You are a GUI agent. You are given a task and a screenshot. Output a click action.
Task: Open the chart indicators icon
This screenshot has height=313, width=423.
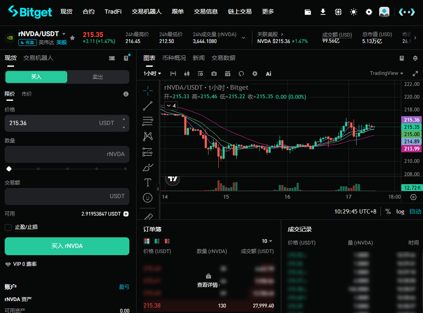click(200, 74)
